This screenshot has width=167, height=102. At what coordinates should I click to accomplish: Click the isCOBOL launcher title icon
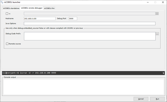pos(2,2)
